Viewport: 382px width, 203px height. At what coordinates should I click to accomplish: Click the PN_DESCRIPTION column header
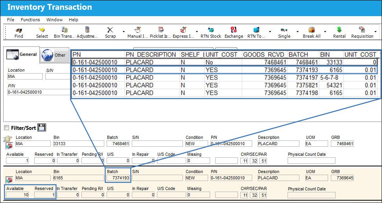click(152, 55)
